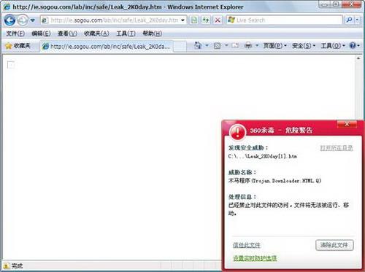Click the Live Search input box

pos(284,20)
